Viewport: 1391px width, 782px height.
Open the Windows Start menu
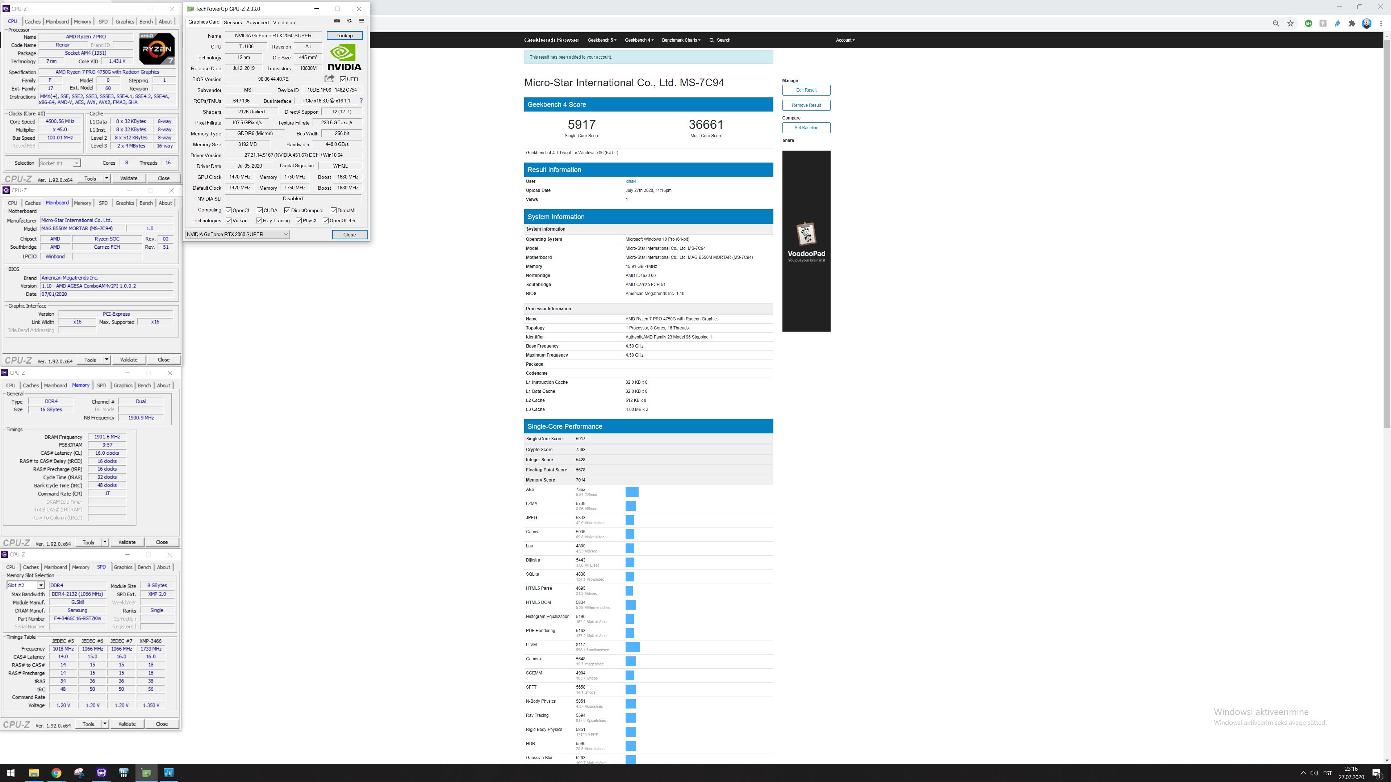11,773
